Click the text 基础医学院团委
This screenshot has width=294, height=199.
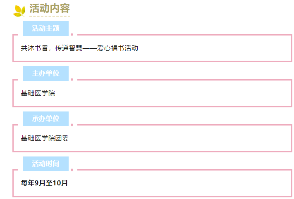coord(45,138)
